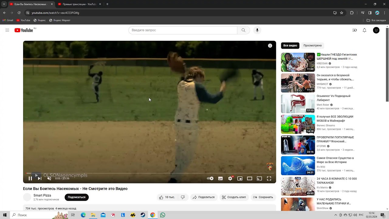Seek on the video progress bar
This screenshot has width=389, height=219.
point(150,173)
